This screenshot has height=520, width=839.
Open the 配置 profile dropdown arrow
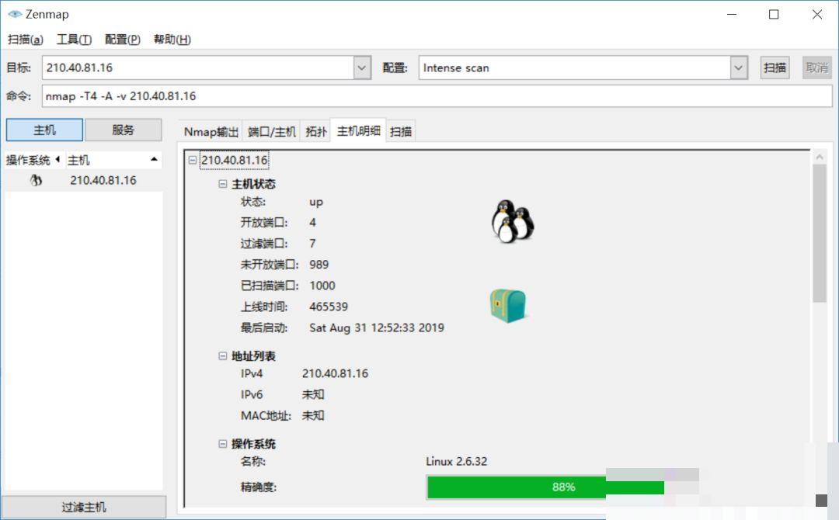pos(739,68)
